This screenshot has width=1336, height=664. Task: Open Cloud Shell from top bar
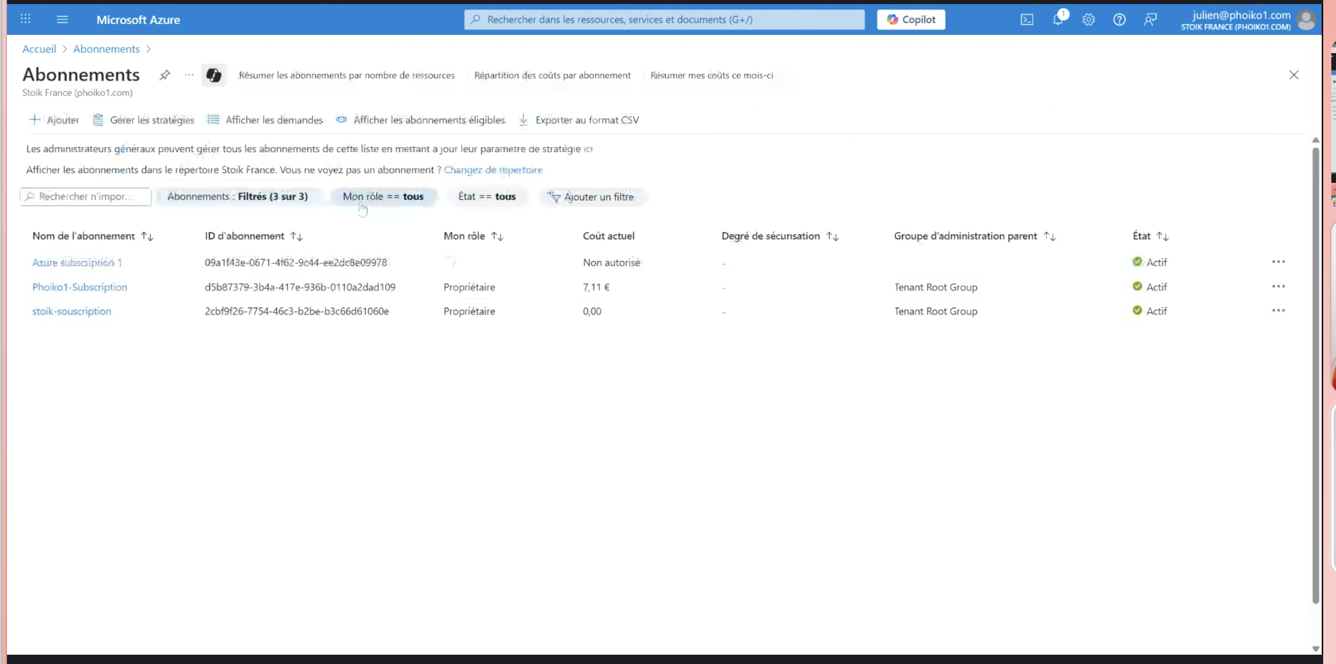click(x=1026, y=19)
